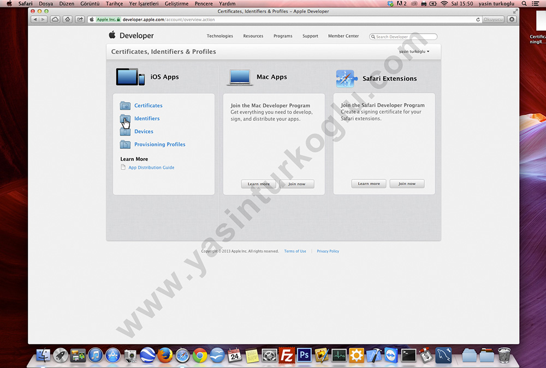
Task: Open Safari downloads button
Action: (512, 20)
